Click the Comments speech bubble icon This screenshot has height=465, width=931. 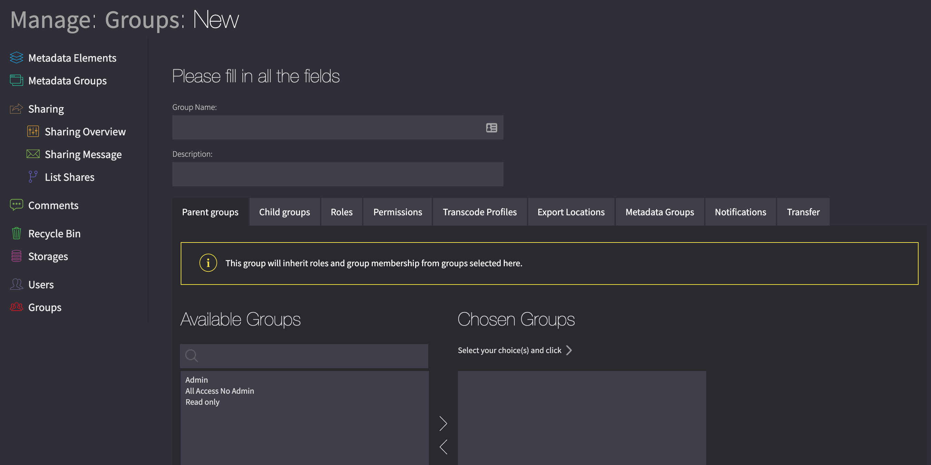point(16,205)
